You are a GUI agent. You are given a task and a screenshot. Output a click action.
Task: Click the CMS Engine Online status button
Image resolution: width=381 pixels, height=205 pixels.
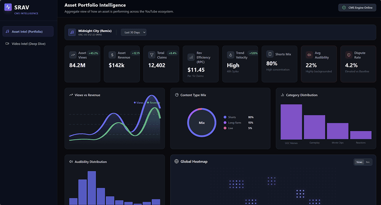[357, 7]
